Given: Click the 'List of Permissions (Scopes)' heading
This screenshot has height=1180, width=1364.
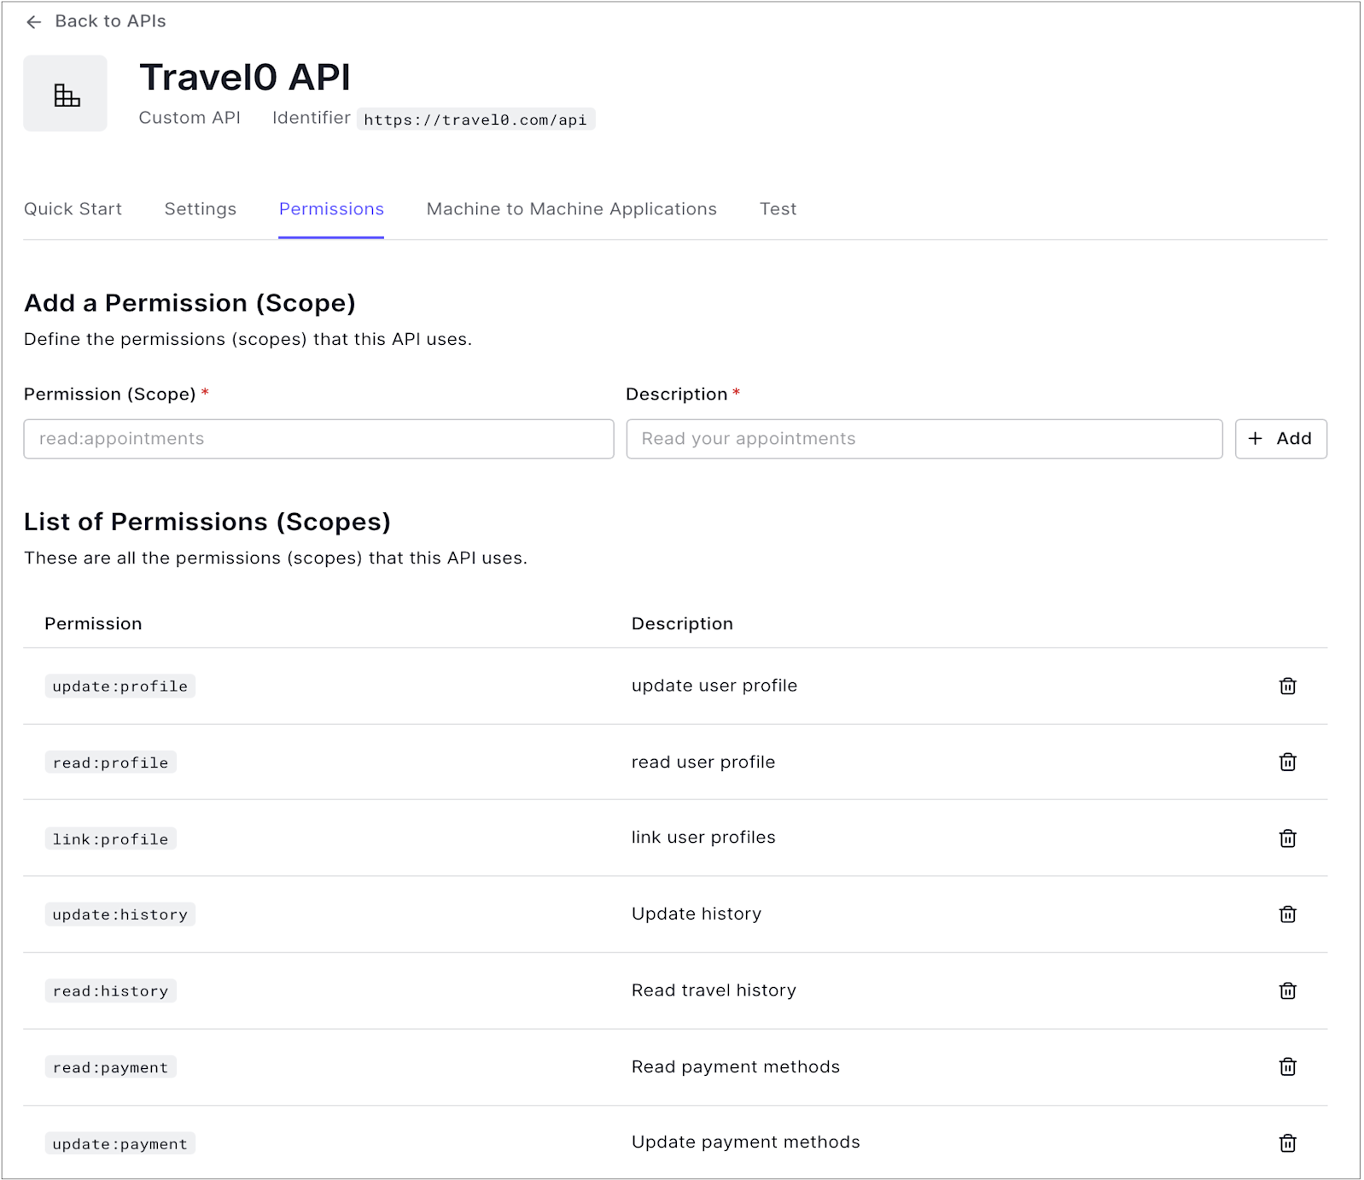Looking at the screenshot, I should coord(207,522).
